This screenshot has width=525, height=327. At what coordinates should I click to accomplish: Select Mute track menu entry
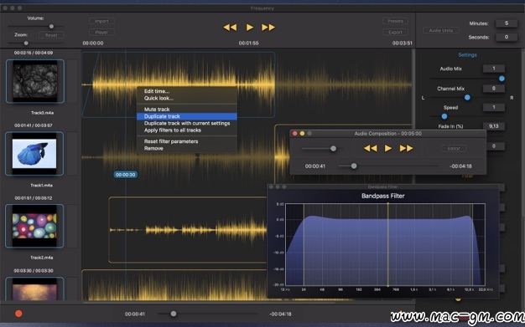pyautogui.click(x=187, y=110)
